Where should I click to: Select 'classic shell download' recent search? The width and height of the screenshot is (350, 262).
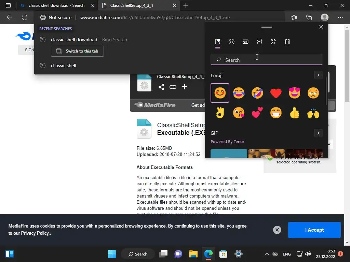point(89,40)
